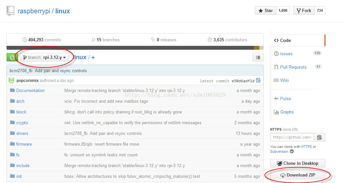Click Download ZIP button

click(298, 175)
